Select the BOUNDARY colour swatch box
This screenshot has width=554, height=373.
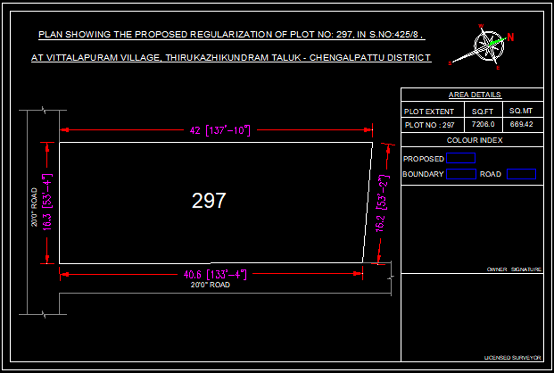tap(461, 174)
